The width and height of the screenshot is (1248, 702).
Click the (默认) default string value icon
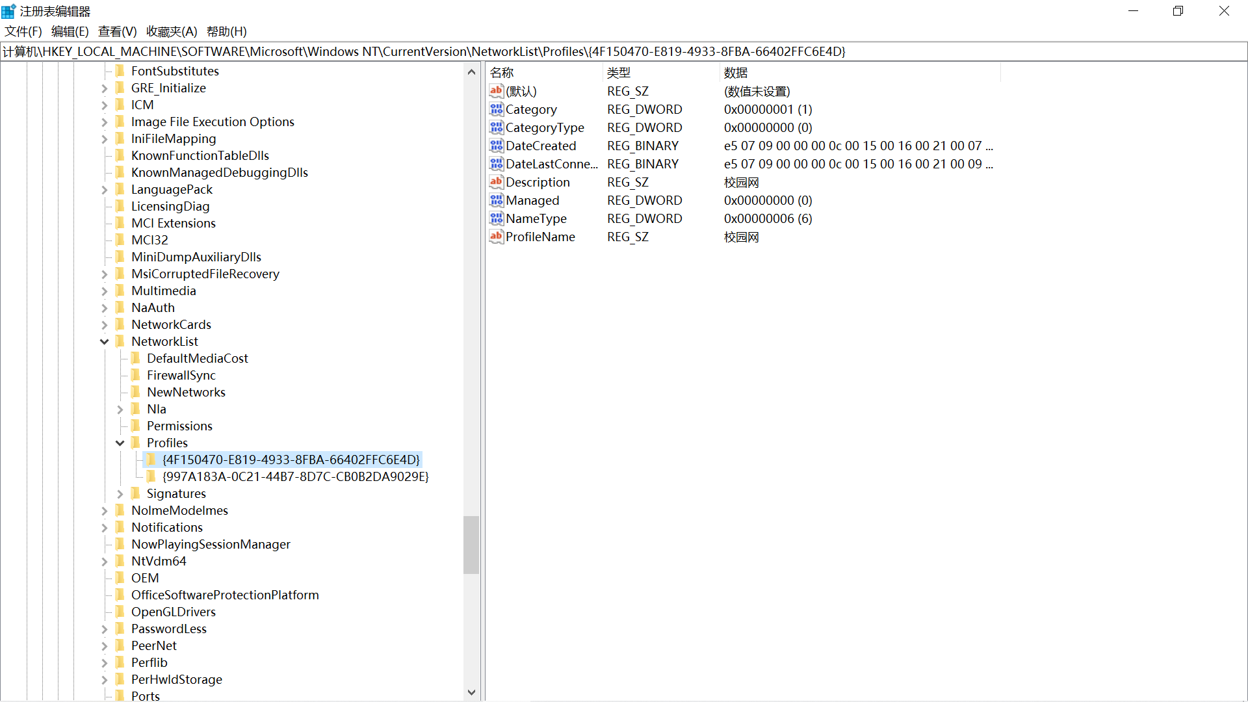click(x=497, y=91)
